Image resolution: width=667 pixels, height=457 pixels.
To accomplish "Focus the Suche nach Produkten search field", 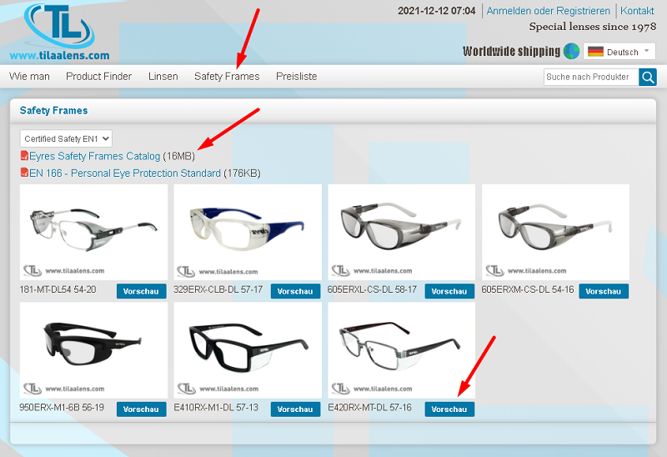I will pos(591,77).
